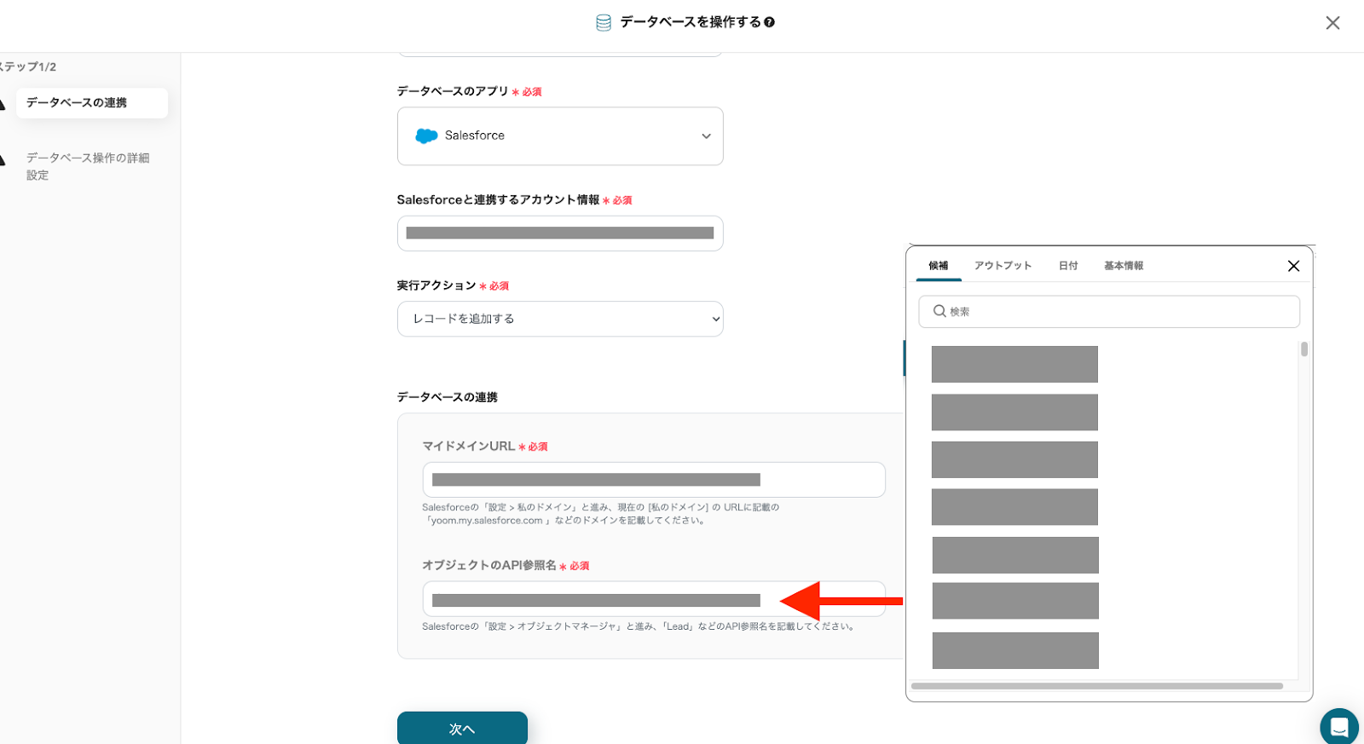Click the データベースのアプリ field label
The image size is (1364, 744).
pos(453,91)
